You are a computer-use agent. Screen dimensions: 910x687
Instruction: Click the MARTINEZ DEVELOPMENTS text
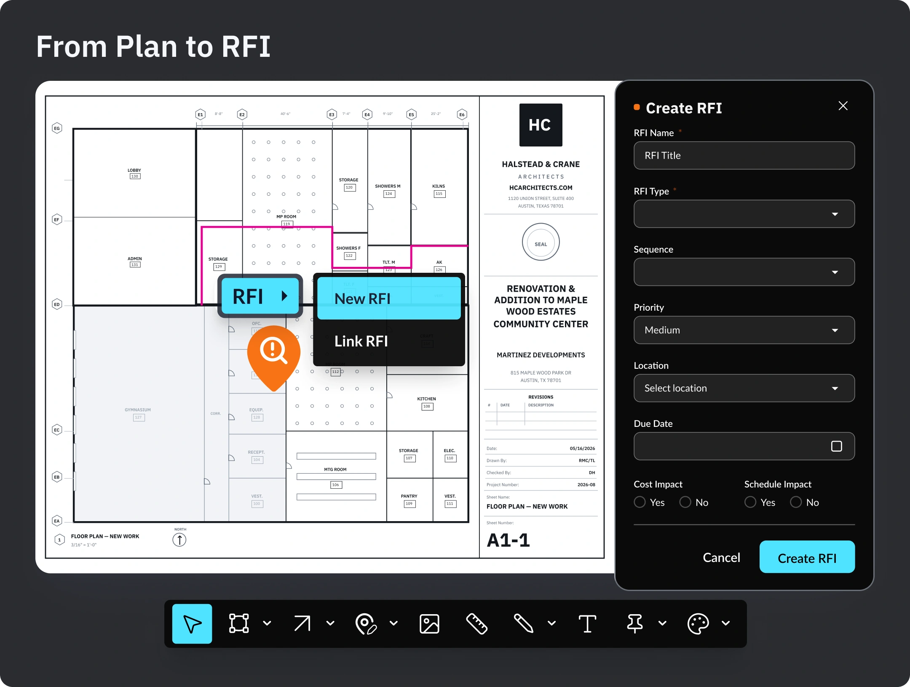click(x=541, y=355)
